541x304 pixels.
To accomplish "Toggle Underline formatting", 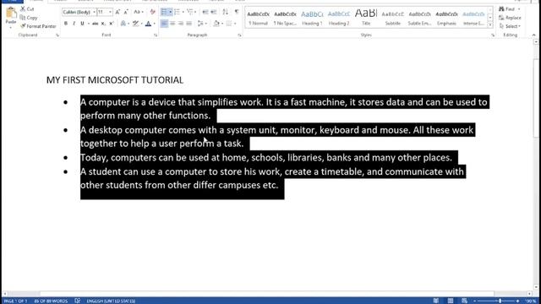I will click(x=82, y=24).
